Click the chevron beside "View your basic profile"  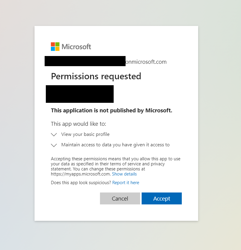(x=54, y=135)
